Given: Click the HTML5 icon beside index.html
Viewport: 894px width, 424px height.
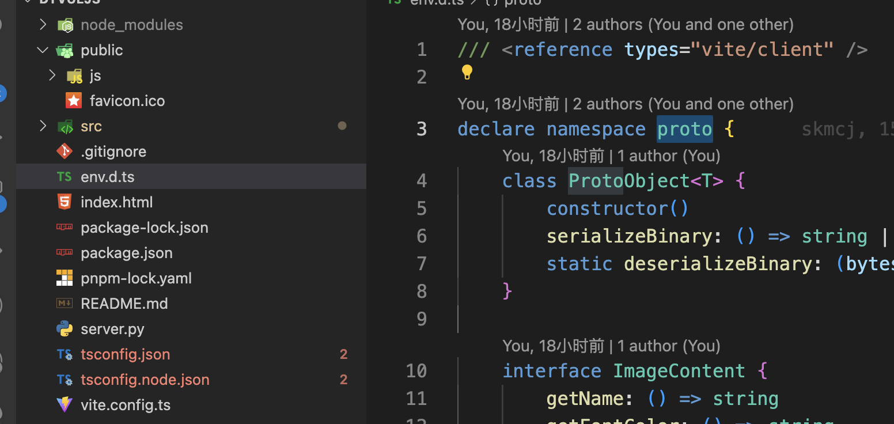Looking at the screenshot, I should [65, 202].
